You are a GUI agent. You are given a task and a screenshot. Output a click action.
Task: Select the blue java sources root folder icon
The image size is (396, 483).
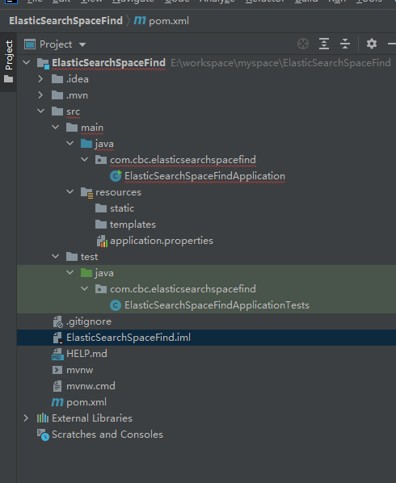coord(86,143)
